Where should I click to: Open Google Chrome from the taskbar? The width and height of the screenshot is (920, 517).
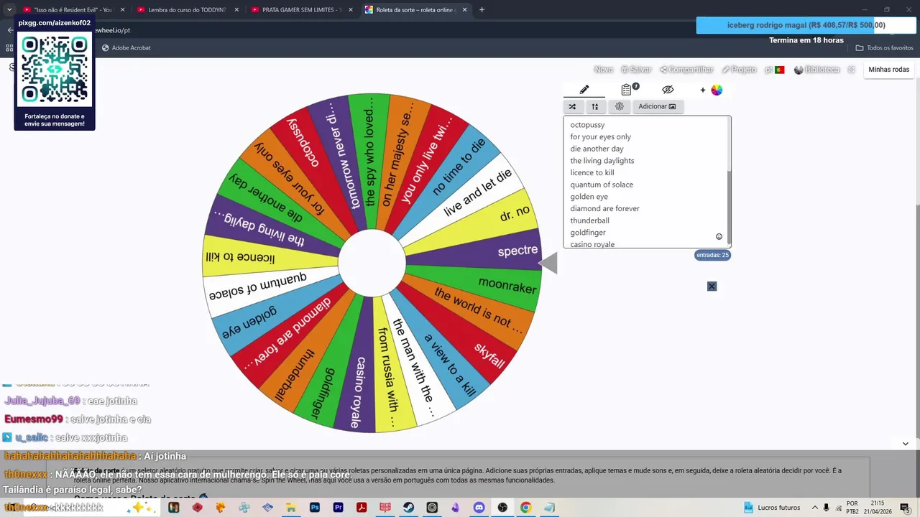coord(525,508)
